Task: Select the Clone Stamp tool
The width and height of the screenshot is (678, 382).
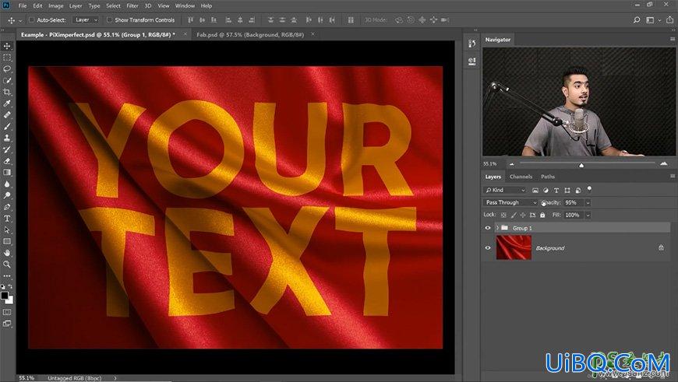Action: coord(7,138)
